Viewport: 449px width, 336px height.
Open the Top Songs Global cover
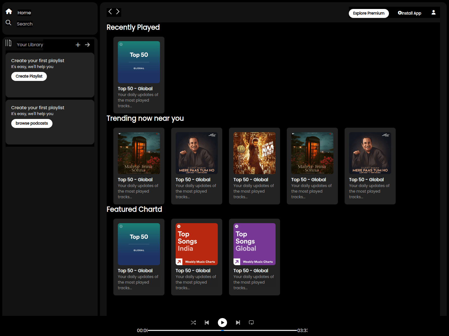255,244
